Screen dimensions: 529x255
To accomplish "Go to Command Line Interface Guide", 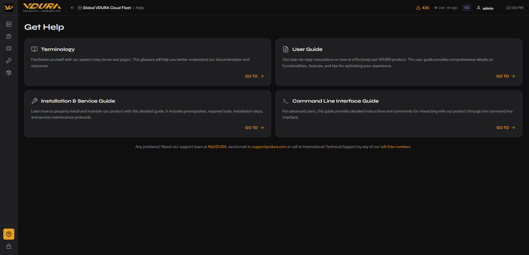I will tap(506, 128).
